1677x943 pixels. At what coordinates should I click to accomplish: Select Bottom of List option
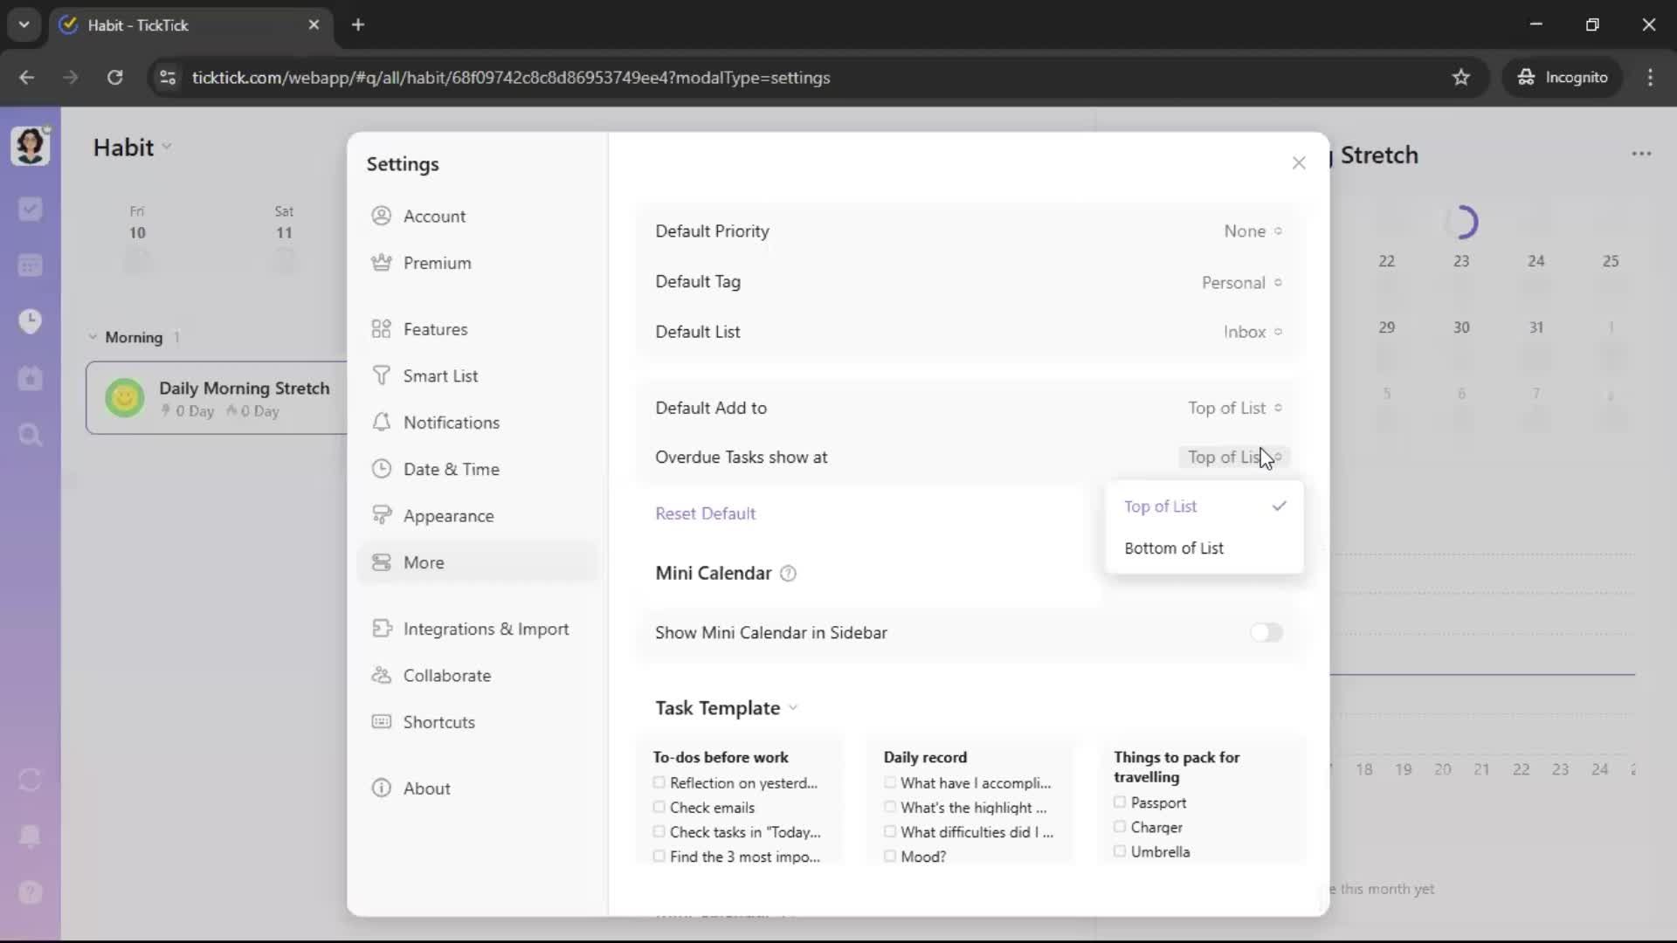click(1174, 548)
